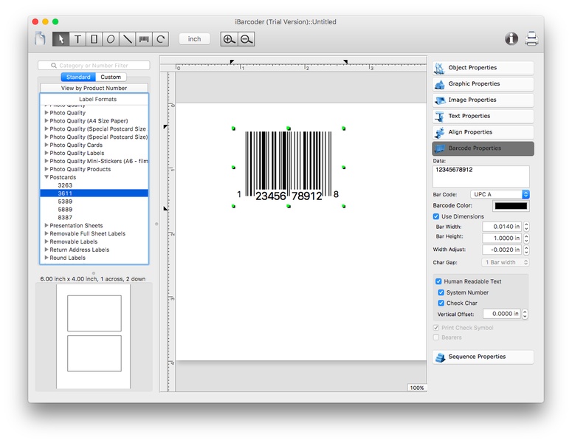
Task: Click the zoom out magnifier icon
Action: click(247, 39)
